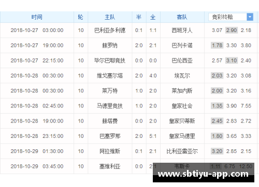This screenshot has width=259, height=187.
Task: Click odds value 2.18
Action: 246,30
